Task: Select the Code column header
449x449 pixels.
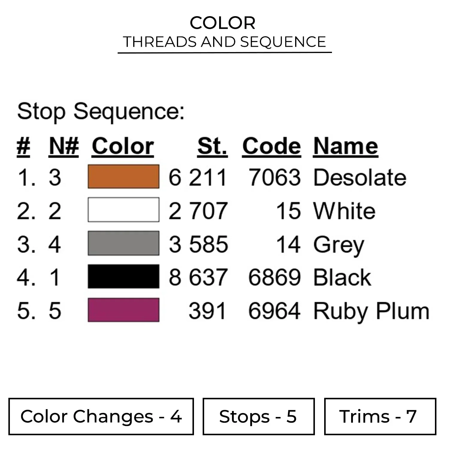Action: coord(271,146)
